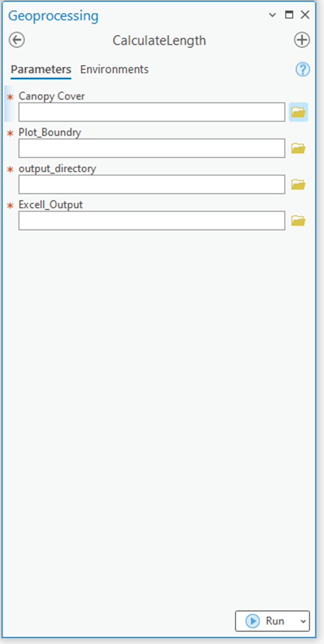
Task: Open the tool help question mark
Action: [303, 70]
